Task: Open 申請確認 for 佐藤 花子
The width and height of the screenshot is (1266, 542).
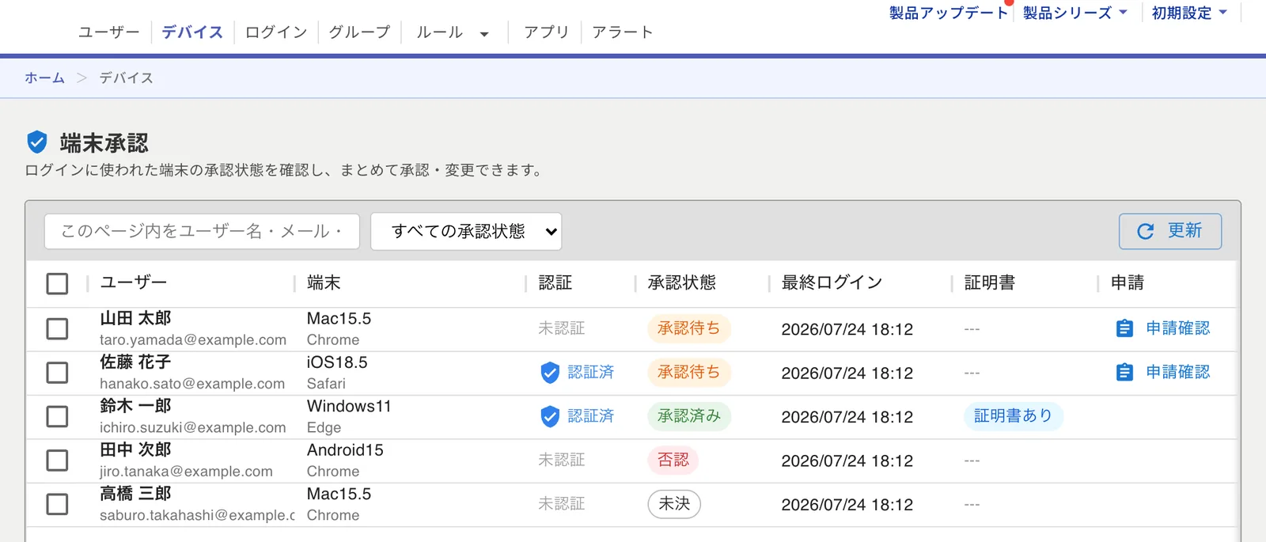Action: pyautogui.click(x=1177, y=372)
